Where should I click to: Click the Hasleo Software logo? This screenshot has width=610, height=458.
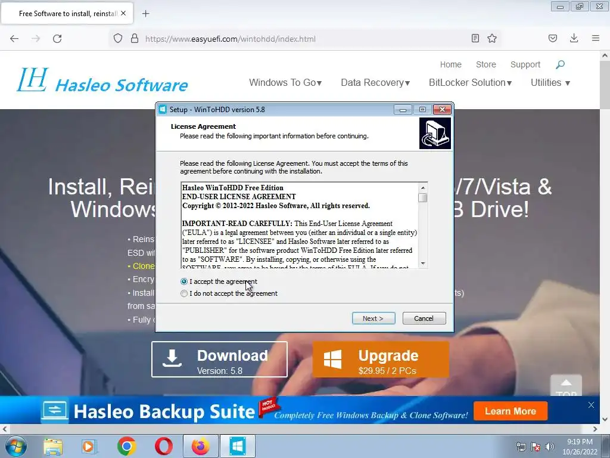(102, 81)
